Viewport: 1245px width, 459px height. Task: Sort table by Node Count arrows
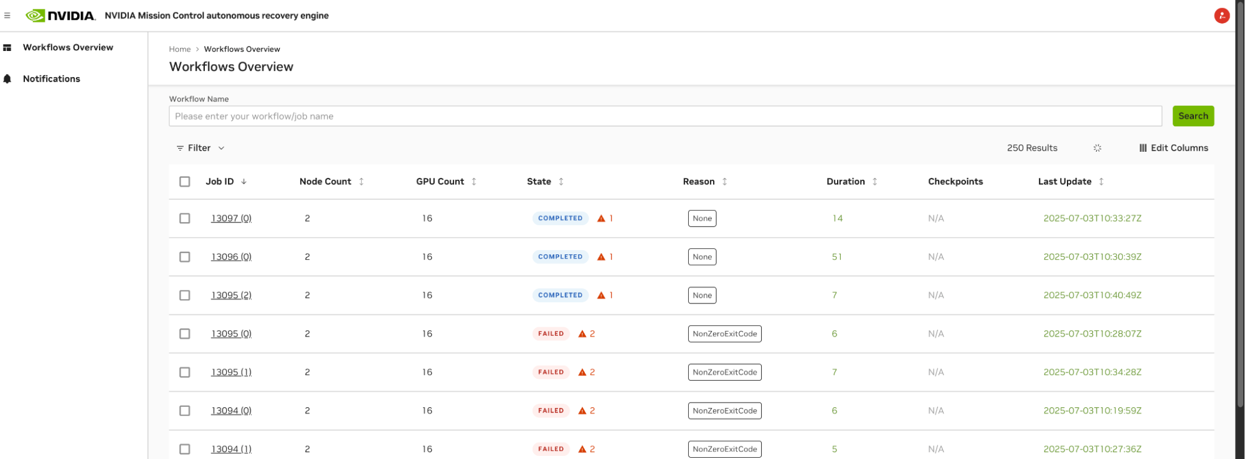pos(361,182)
